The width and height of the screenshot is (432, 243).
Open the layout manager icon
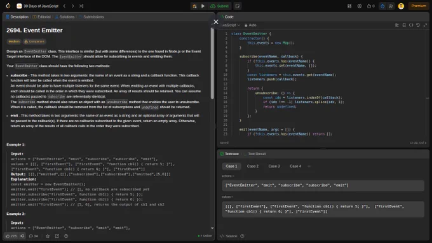click(x=349, y=6)
